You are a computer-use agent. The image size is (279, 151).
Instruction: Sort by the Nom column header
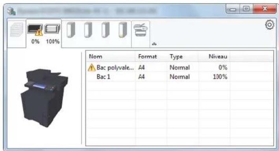point(95,57)
